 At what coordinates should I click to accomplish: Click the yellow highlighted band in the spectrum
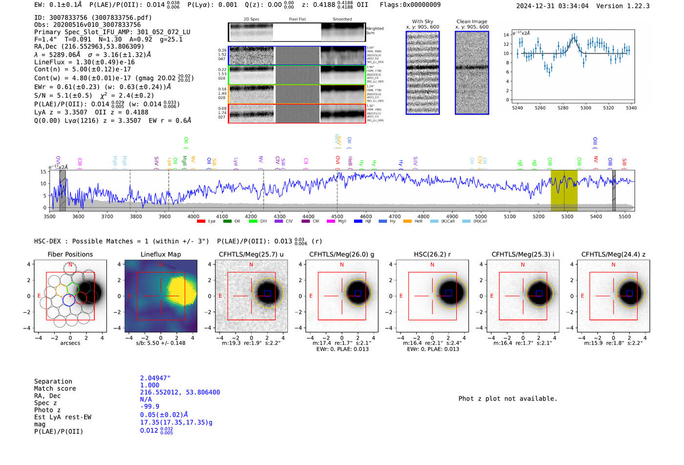(x=564, y=190)
